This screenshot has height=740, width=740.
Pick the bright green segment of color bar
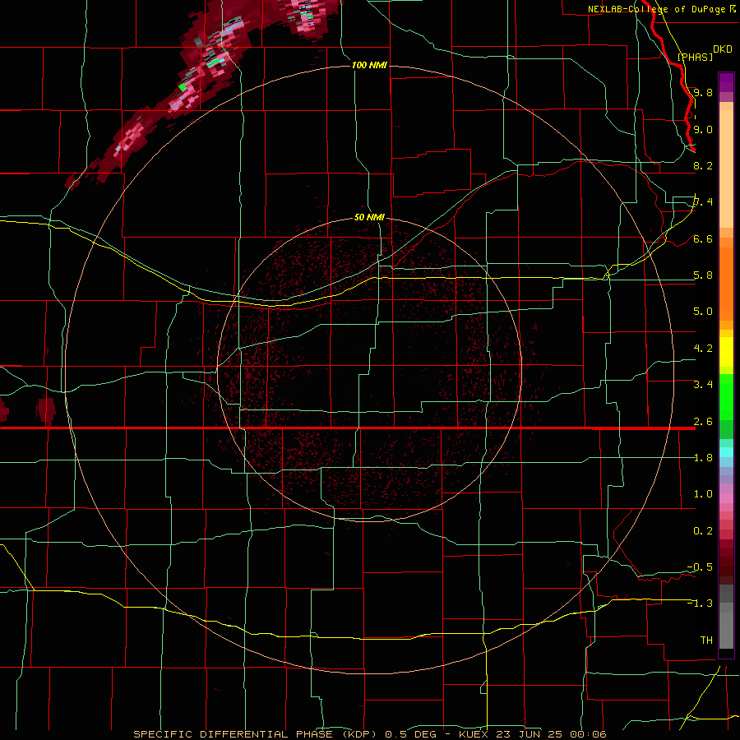(x=726, y=396)
